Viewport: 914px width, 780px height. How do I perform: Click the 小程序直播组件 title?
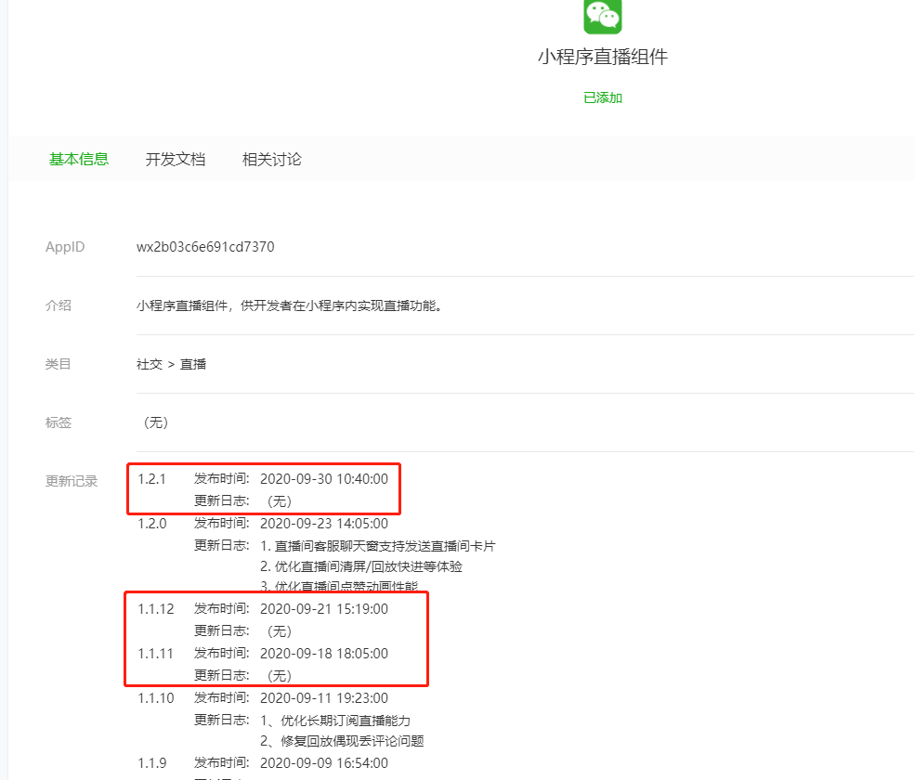[x=603, y=57]
